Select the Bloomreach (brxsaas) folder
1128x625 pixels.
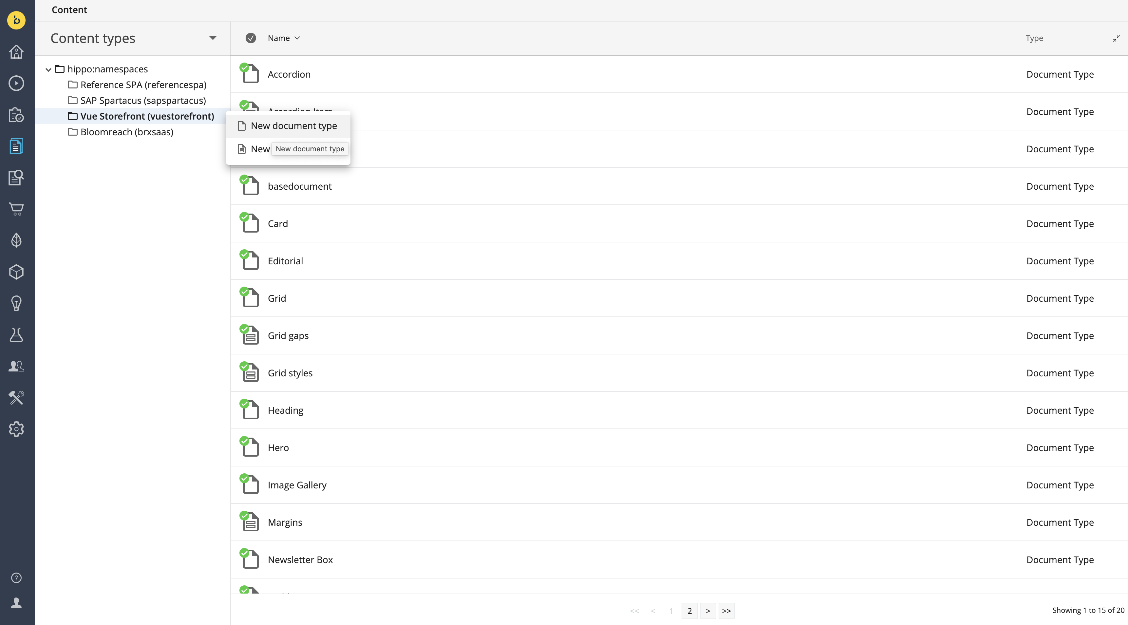(x=126, y=132)
